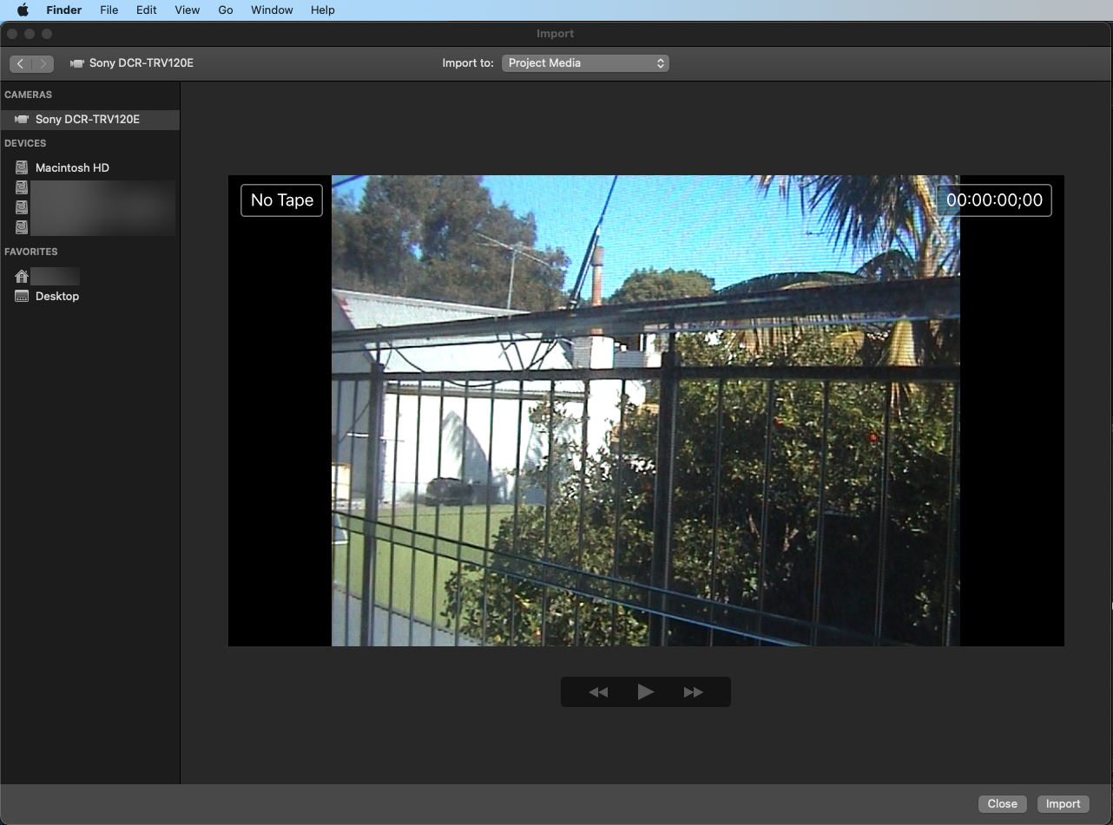Select Sony DCR-TRV120E camera in the sidebar
1113x825 pixels.
(87, 120)
